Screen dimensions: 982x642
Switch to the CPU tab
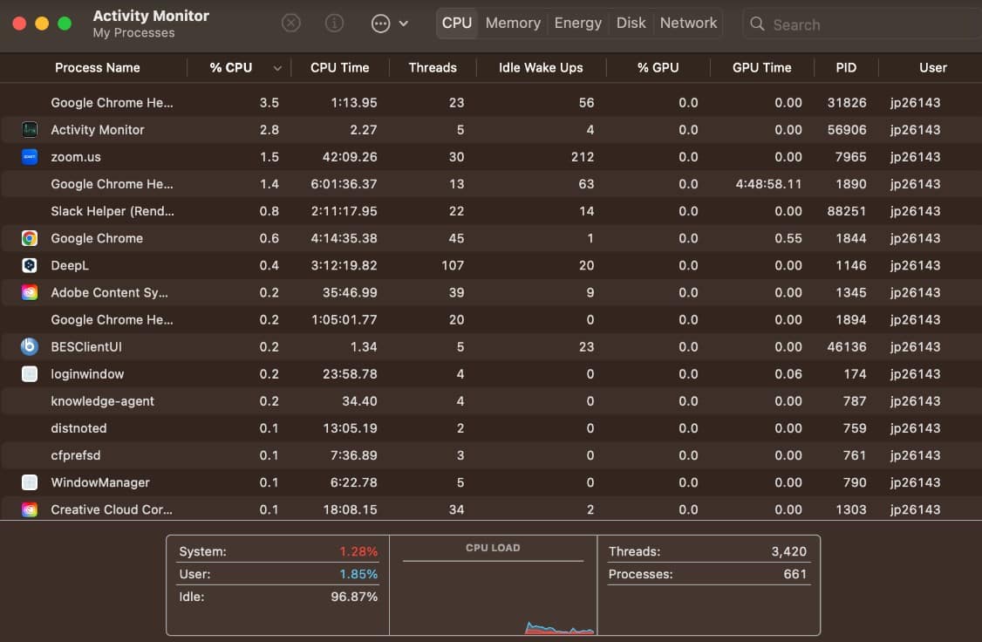tap(457, 24)
